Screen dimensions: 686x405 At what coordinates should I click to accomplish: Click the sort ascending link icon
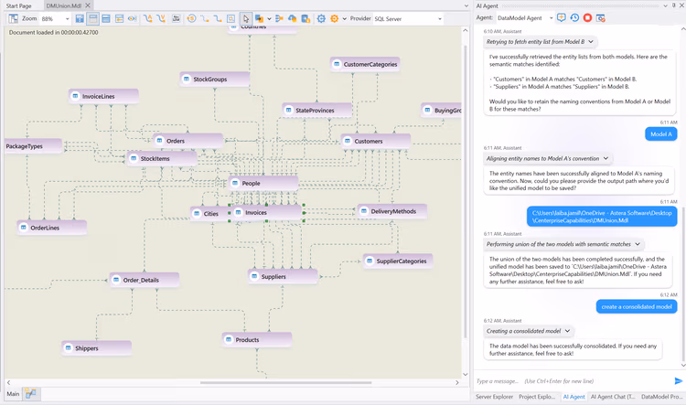(x=148, y=19)
